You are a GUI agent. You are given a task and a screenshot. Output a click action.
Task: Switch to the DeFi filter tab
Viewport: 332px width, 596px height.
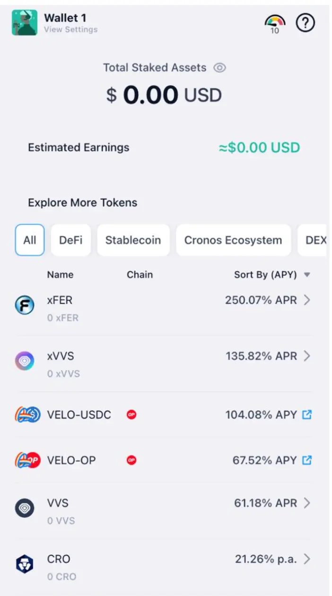70,240
